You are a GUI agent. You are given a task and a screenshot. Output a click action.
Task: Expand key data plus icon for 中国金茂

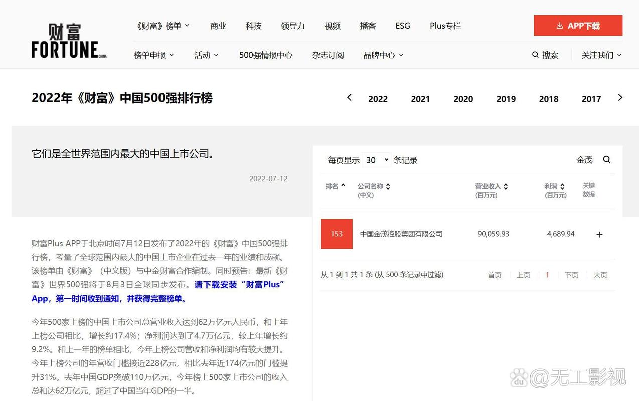(x=599, y=234)
